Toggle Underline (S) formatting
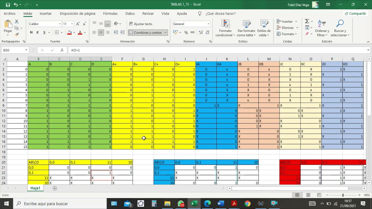 tap(44, 33)
